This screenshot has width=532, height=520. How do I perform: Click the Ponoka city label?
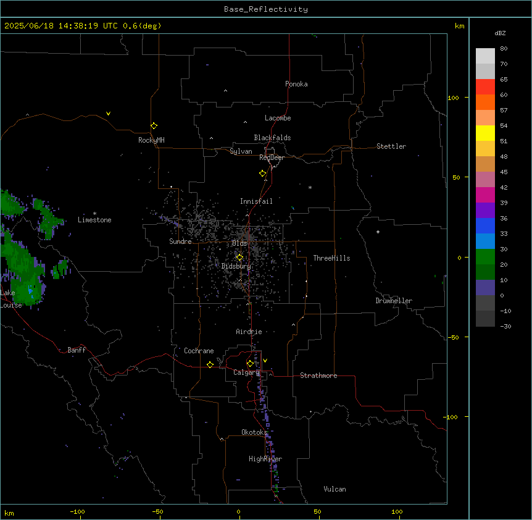pos(296,84)
